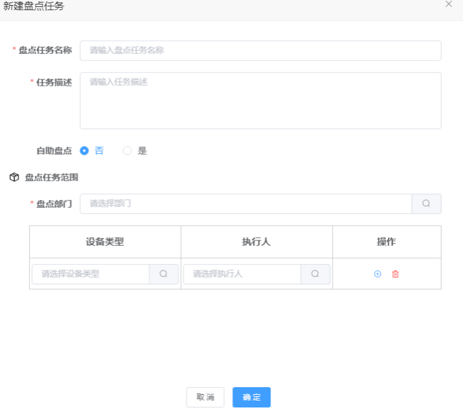Focus the 盘点任务名称 input field
Viewport: 463px width, 410px height.
coord(261,51)
